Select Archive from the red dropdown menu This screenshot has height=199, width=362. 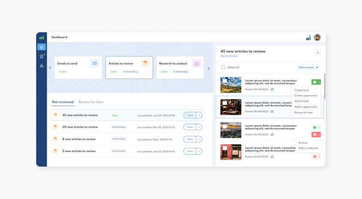303,143
